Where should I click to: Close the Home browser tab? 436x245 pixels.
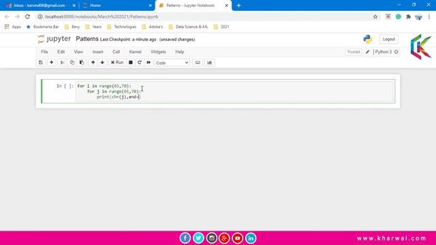(x=150, y=5)
